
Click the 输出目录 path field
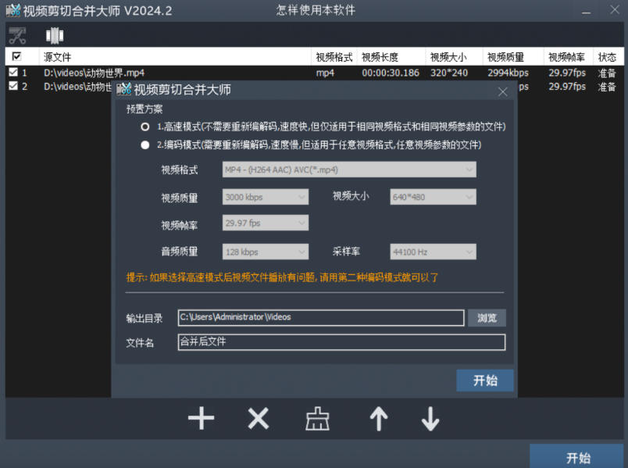[321, 317]
